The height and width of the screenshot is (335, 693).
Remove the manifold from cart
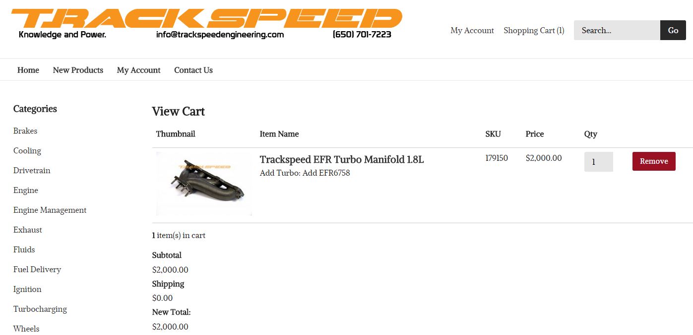(x=653, y=161)
